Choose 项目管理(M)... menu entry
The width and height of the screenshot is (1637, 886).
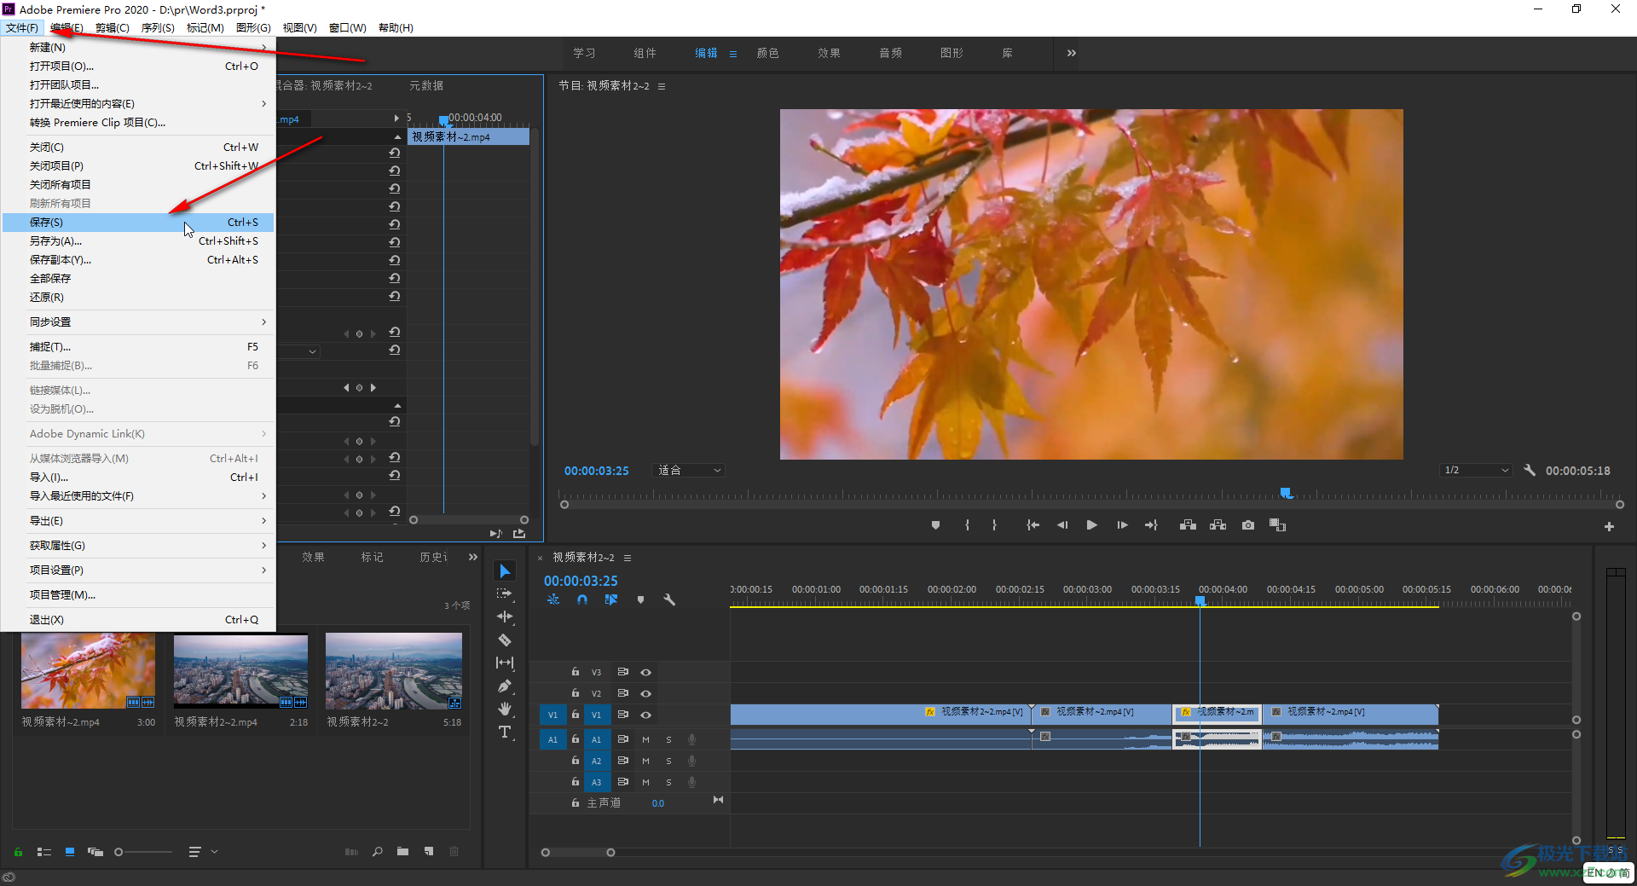138,594
